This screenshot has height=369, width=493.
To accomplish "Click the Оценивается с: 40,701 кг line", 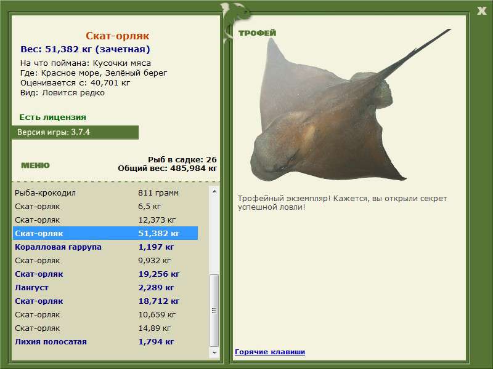I will [75, 83].
